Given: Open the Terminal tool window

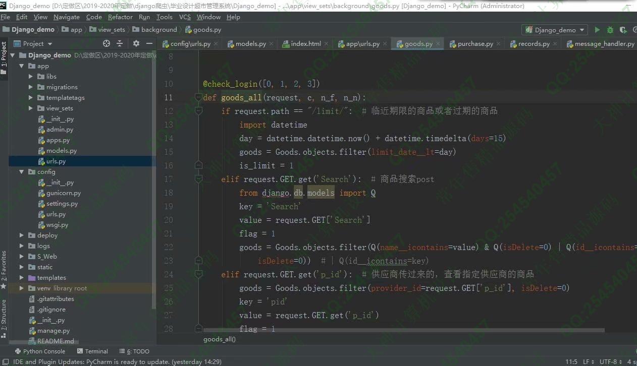Looking at the screenshot, I should click(x=92, y=351).
